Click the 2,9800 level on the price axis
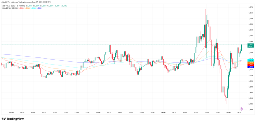The image size is (256, 123). [250, 109]
